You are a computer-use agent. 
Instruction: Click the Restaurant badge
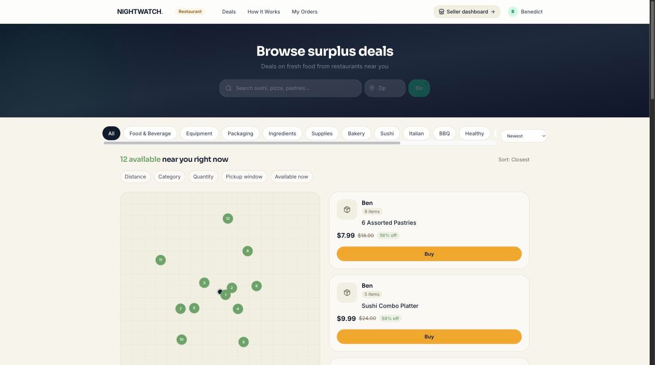(190, 12)
